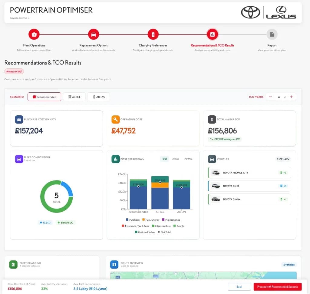The width and height of the screenshot is (310, 294).
Task: Click the Operating Cost wrench icon
Action: click(x=115, y=119)
